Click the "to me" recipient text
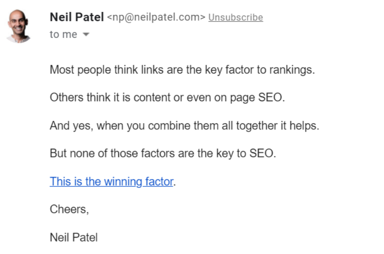Image resolution: width=384 pixels, height=254 pixels. coord(63,35)
